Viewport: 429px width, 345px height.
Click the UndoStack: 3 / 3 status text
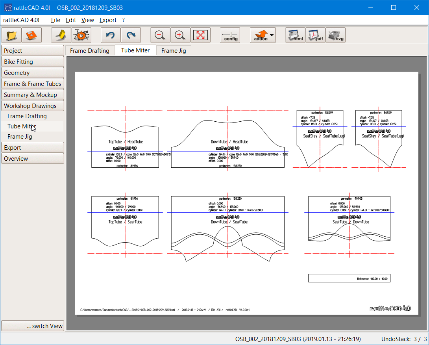tap(404, 339)
